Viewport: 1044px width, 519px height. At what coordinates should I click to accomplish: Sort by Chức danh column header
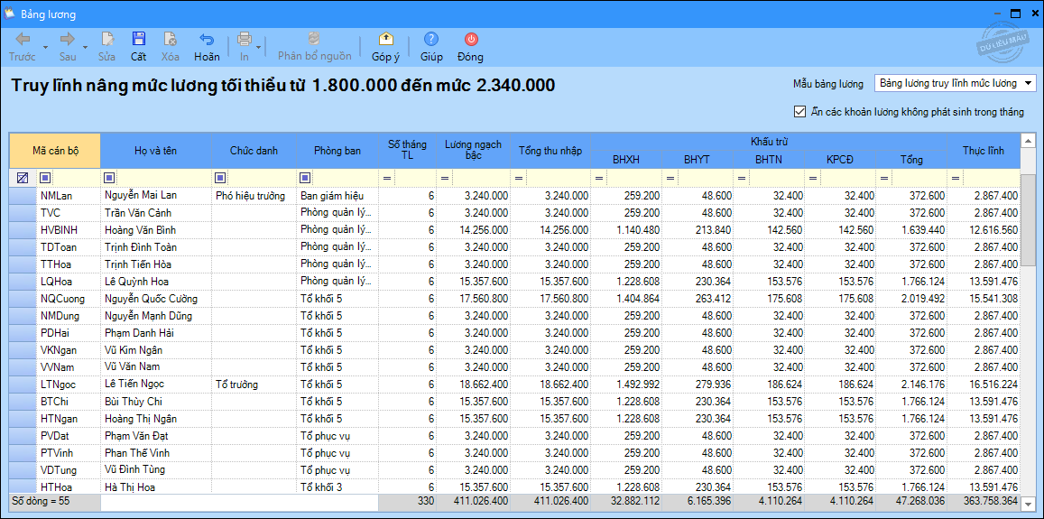tap(254, 151)
